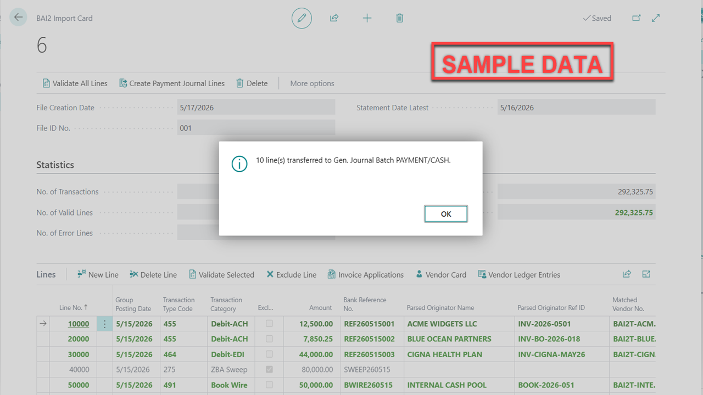The image size is (703, 395).
Task: Open More options menu
Action: (x=312, y=83)
